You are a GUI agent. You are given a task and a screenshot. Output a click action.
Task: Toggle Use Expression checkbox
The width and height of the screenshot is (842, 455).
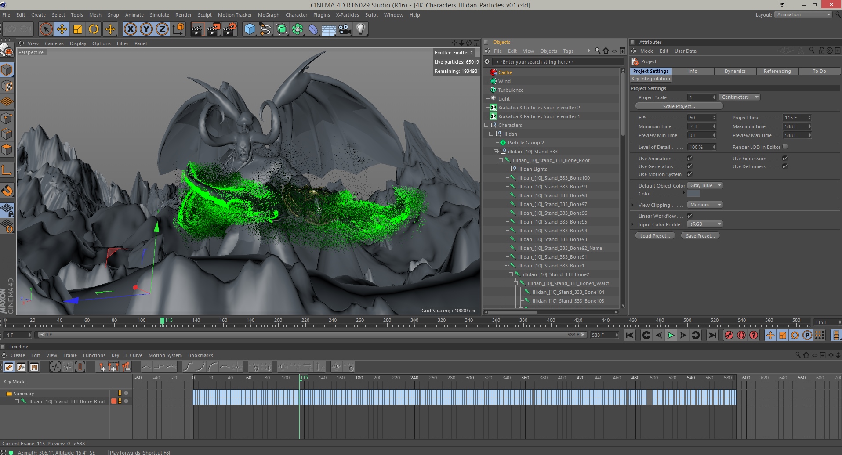(785, 159)
